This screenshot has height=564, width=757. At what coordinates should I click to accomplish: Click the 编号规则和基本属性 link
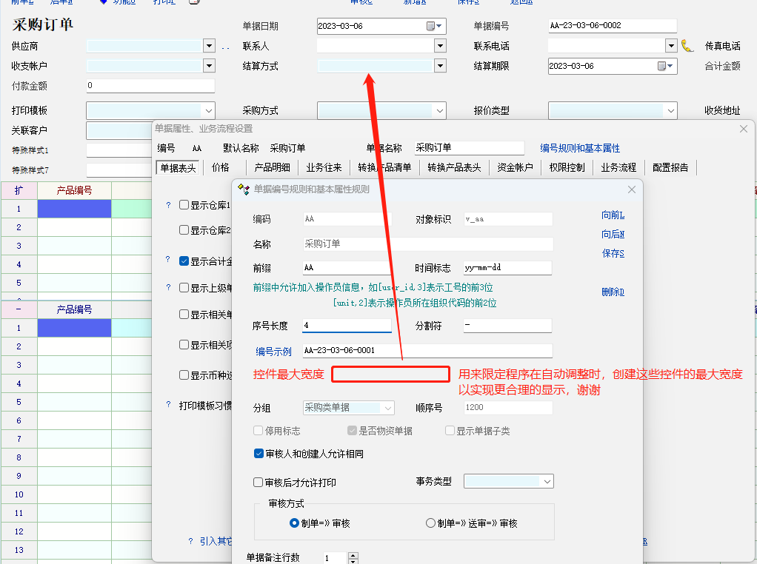[579, 148]
